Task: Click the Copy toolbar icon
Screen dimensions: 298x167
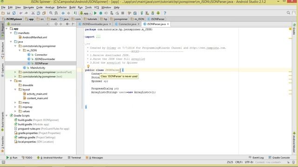Action: click(x=38, y=13)
